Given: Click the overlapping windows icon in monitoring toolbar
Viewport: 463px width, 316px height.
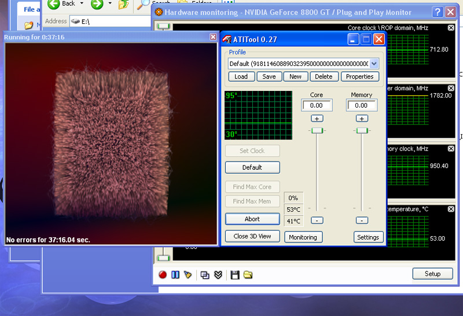Looking at the screenshot, I should point(205,275).
